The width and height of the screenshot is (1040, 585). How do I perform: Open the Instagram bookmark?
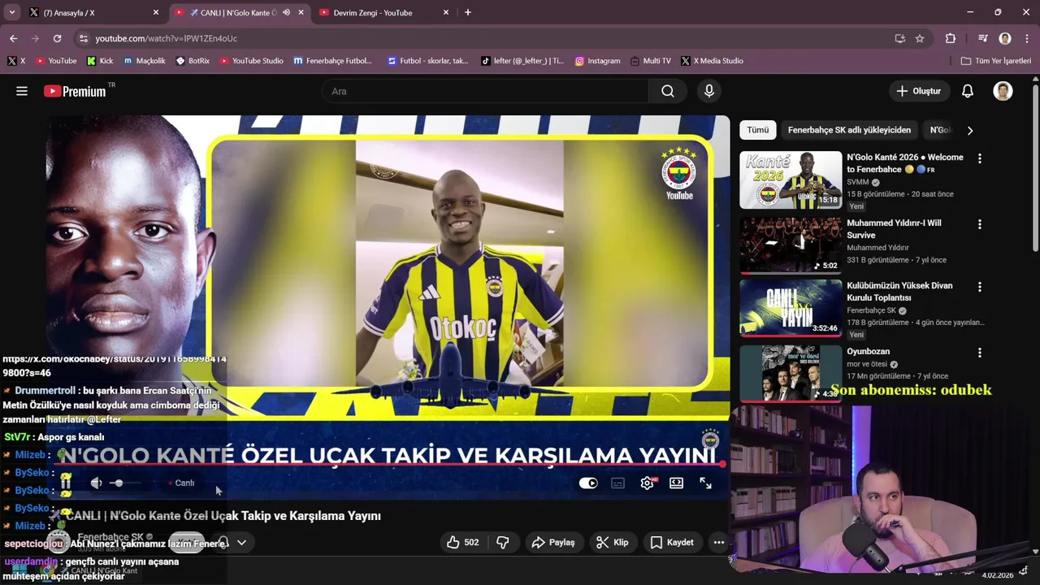[x=597, y=61]
